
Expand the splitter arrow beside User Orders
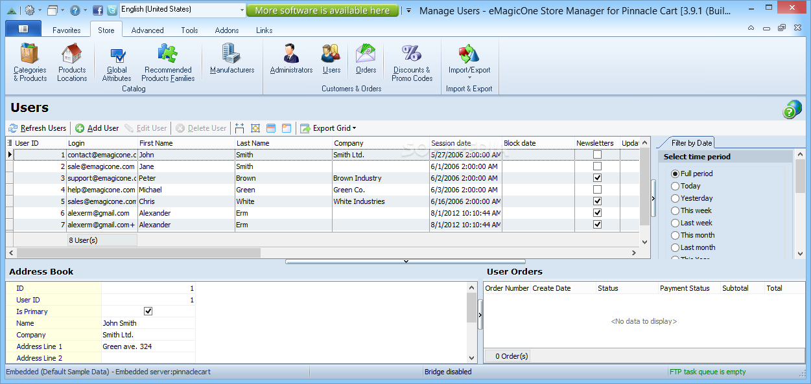[480, 315]
